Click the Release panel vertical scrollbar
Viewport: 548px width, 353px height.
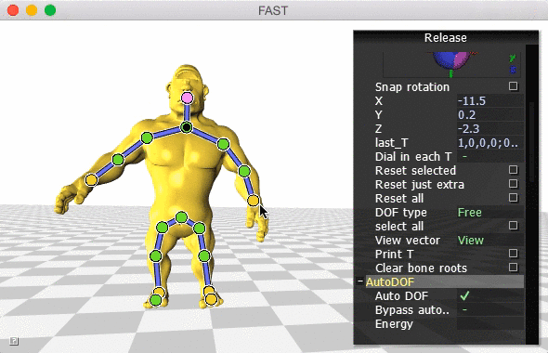point(532,141)
